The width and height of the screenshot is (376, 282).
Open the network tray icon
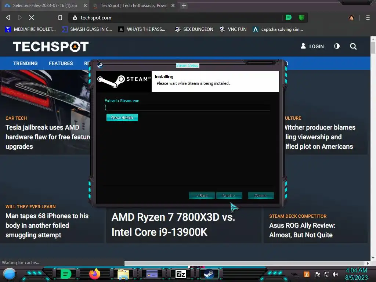326,274
